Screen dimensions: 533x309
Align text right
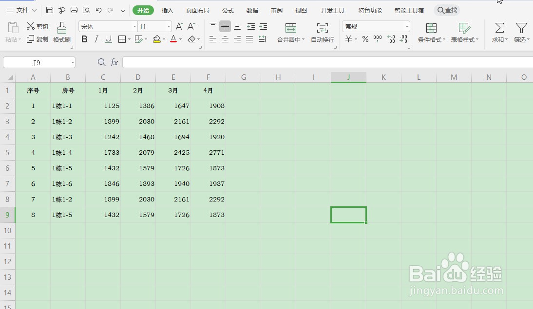(237, 39)
